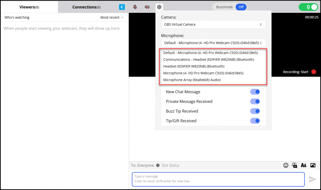
Task: Toggle the muted speaker icon
Action: [147, 7]
